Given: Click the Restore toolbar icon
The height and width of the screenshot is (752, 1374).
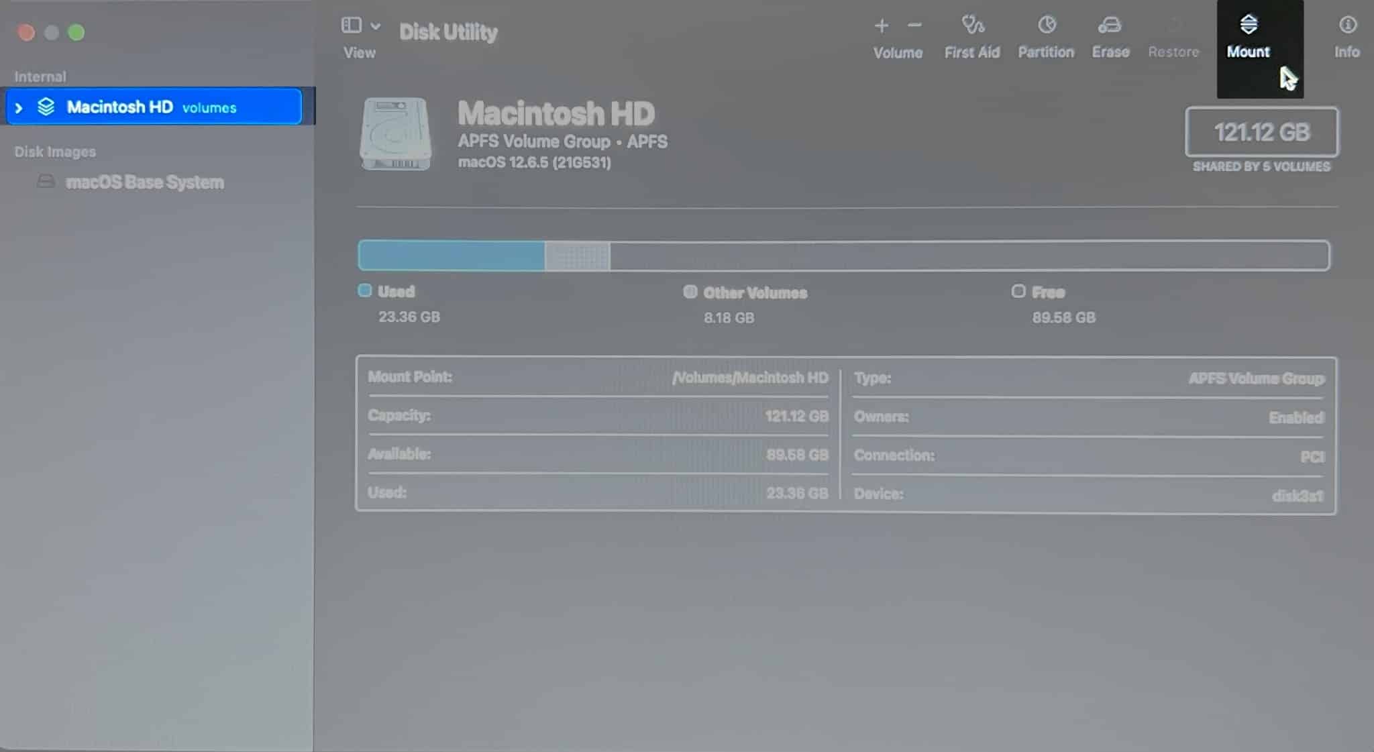Looking at the screenshot, I should [1174, 25].
